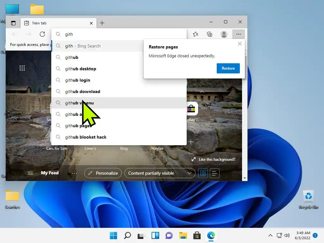This screenshot has width=324, height=243.
Task: Open Microsoft Store from taskbar
Action: tap(197, 235)
